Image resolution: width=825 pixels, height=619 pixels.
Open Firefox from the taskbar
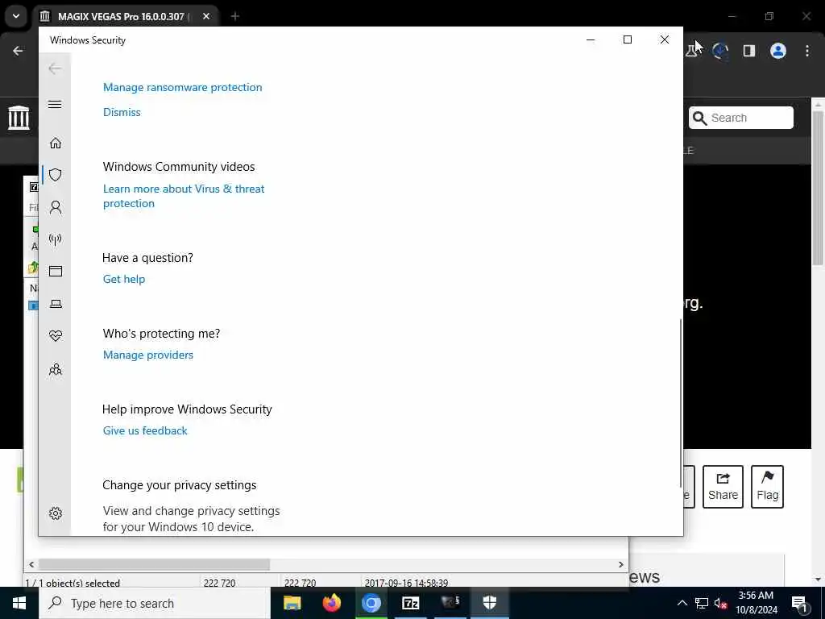(x=331, y=603)
